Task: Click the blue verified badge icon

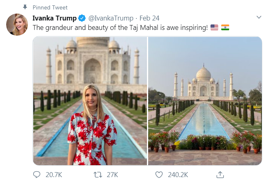Action: pyautogui.click(x=82, y=18)
